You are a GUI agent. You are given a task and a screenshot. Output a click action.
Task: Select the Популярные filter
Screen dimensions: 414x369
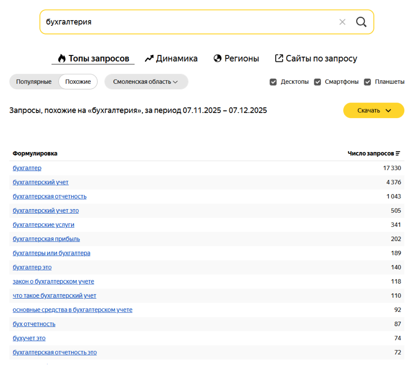[x=34, y=82]
